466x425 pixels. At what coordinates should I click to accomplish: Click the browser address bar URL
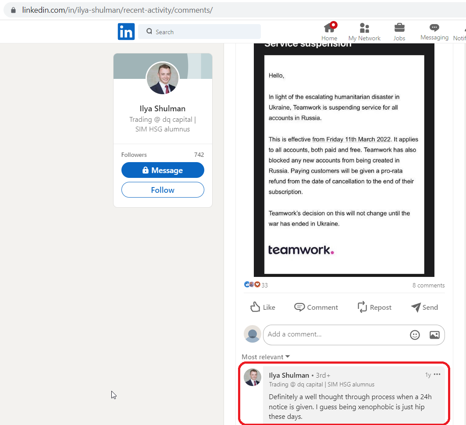(x=117, y=10)
